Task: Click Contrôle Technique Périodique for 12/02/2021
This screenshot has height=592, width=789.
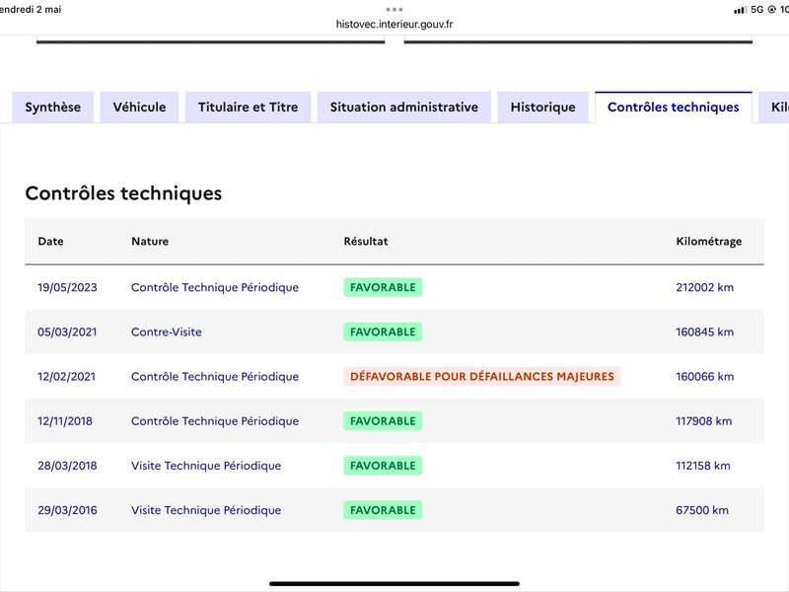Action: click(215, 377)
